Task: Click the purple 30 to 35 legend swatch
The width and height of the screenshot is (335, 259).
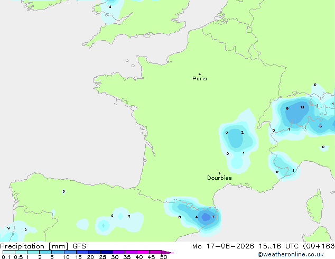Action: [119, 252]
